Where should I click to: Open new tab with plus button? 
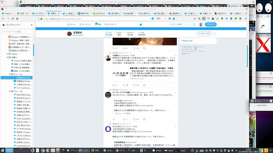click(x=246, y=13)
